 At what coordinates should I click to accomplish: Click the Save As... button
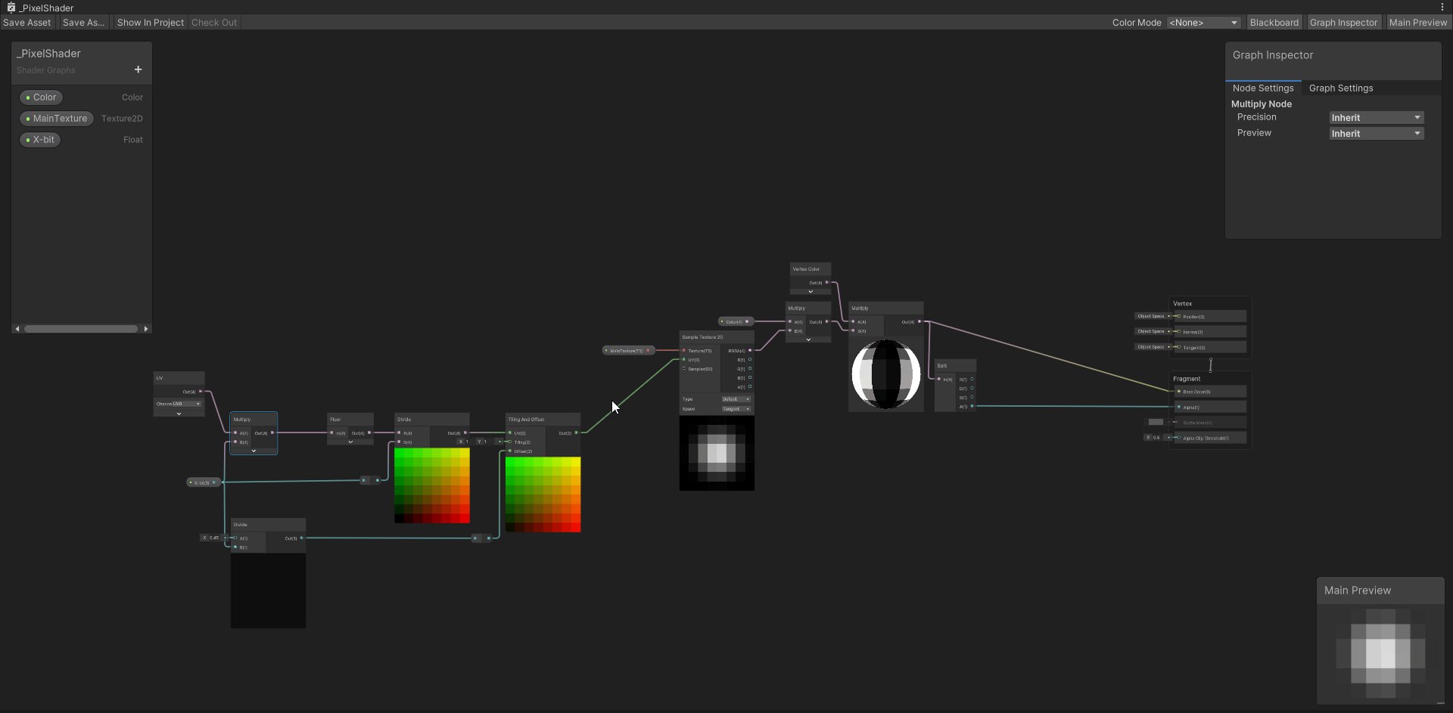(83, 23)
